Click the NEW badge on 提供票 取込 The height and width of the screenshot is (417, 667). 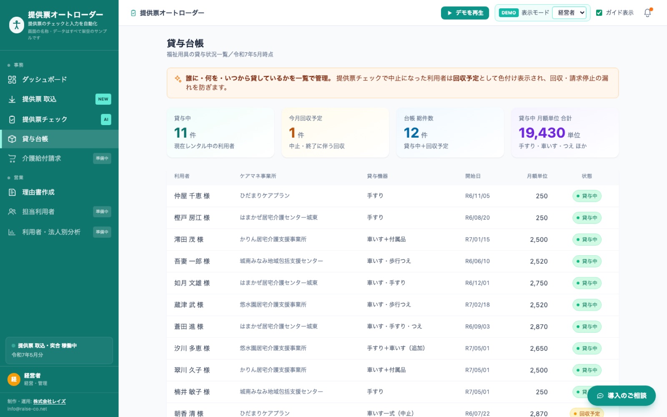[x=103, y=99]
